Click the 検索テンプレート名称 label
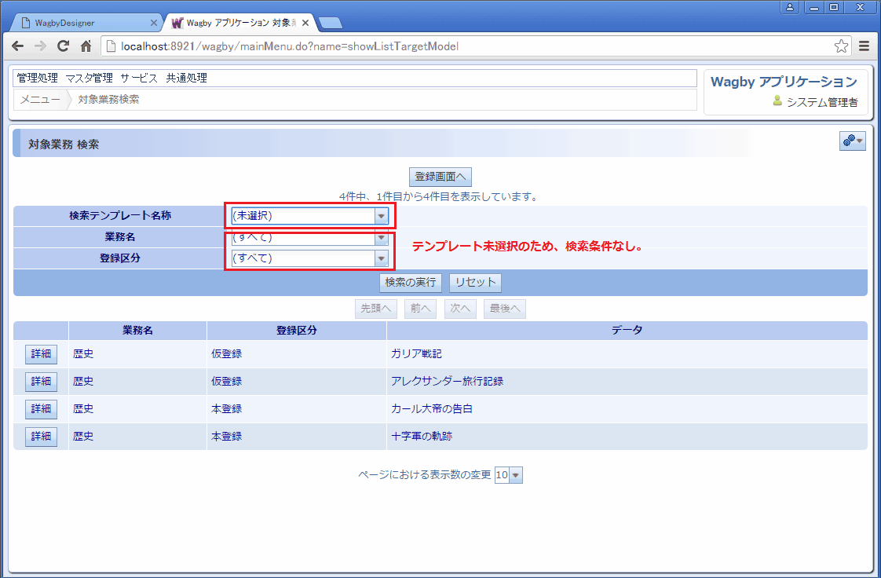This screenshot has height=578, width=881. tap(120, 216)
